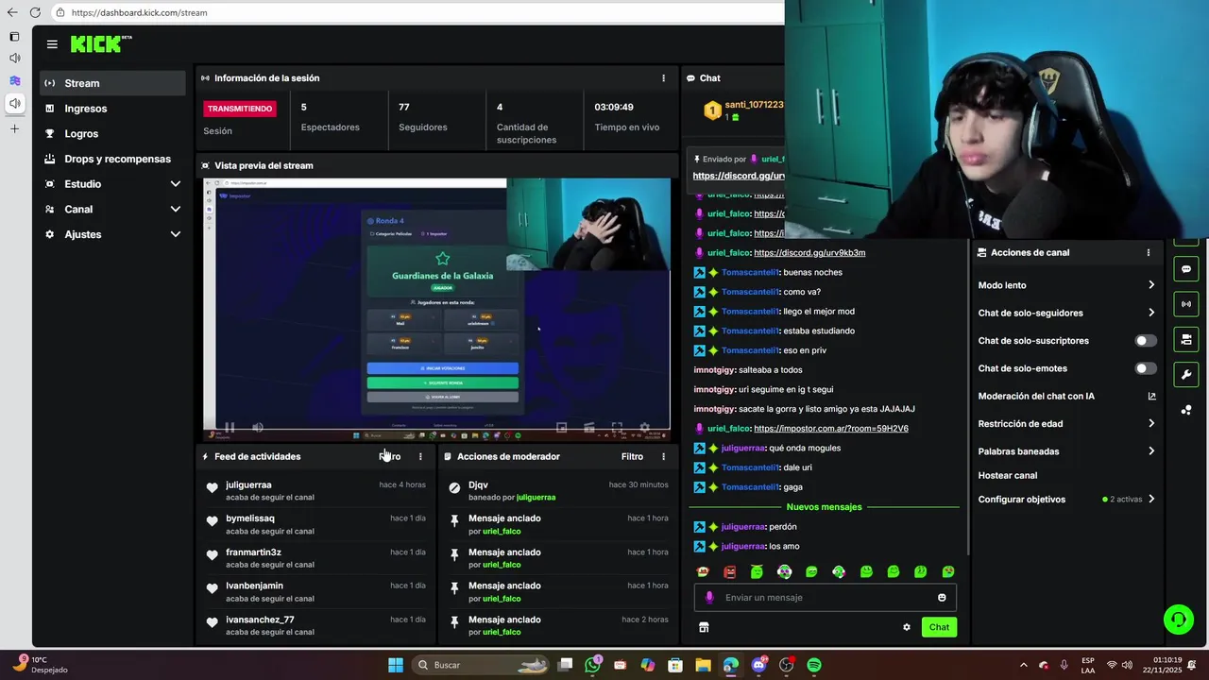Open the pinned discord.gg link
The image size is (1209, 680).
click(739, 176)
